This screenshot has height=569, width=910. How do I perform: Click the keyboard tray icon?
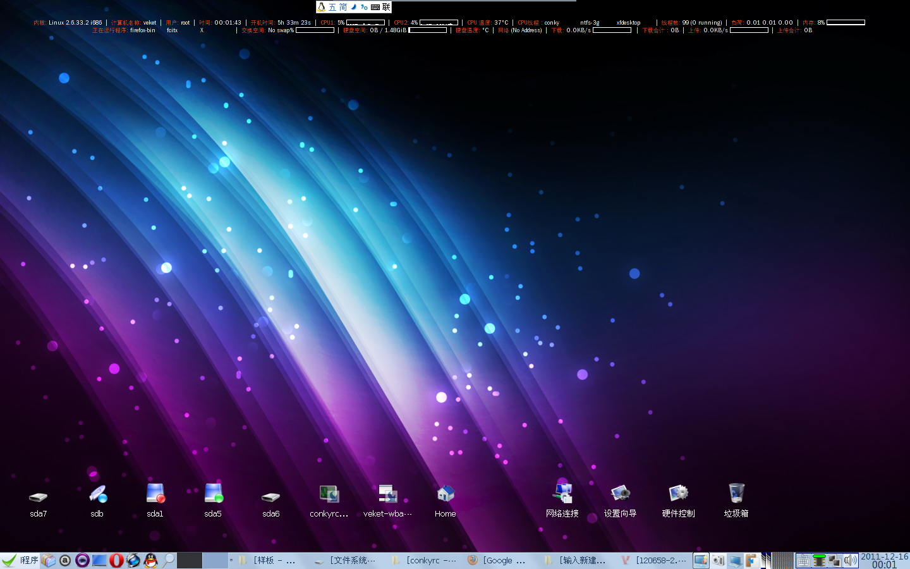pos(803,560)
